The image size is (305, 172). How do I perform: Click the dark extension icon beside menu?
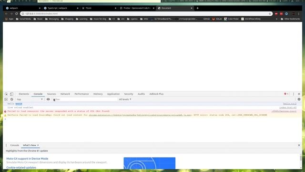tap(294, 14)
